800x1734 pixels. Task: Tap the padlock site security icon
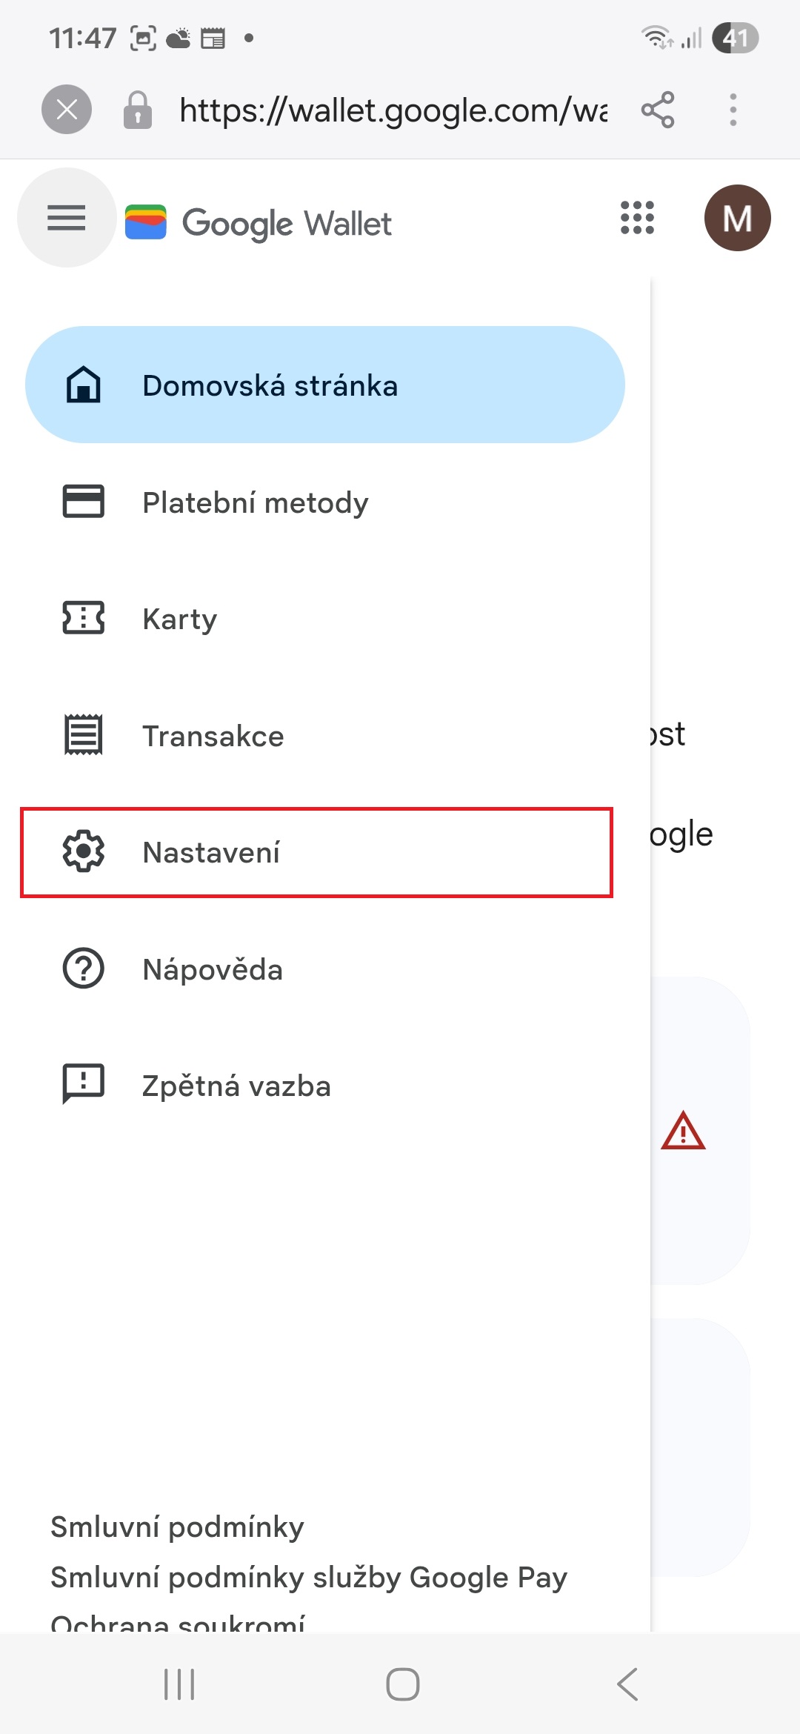point(138,110)
